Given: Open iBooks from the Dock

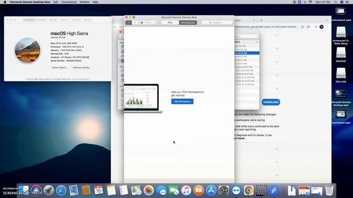Looking at the screenshot, I should click(199, 190).
